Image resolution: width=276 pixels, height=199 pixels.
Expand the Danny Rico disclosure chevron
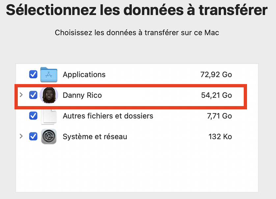click(21, 95)
